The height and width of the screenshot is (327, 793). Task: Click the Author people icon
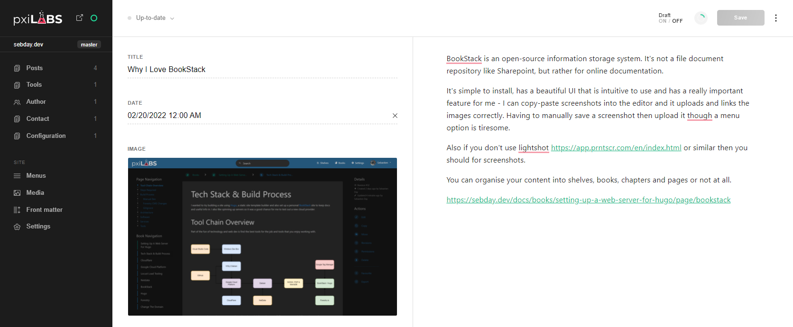pos(17,102)
